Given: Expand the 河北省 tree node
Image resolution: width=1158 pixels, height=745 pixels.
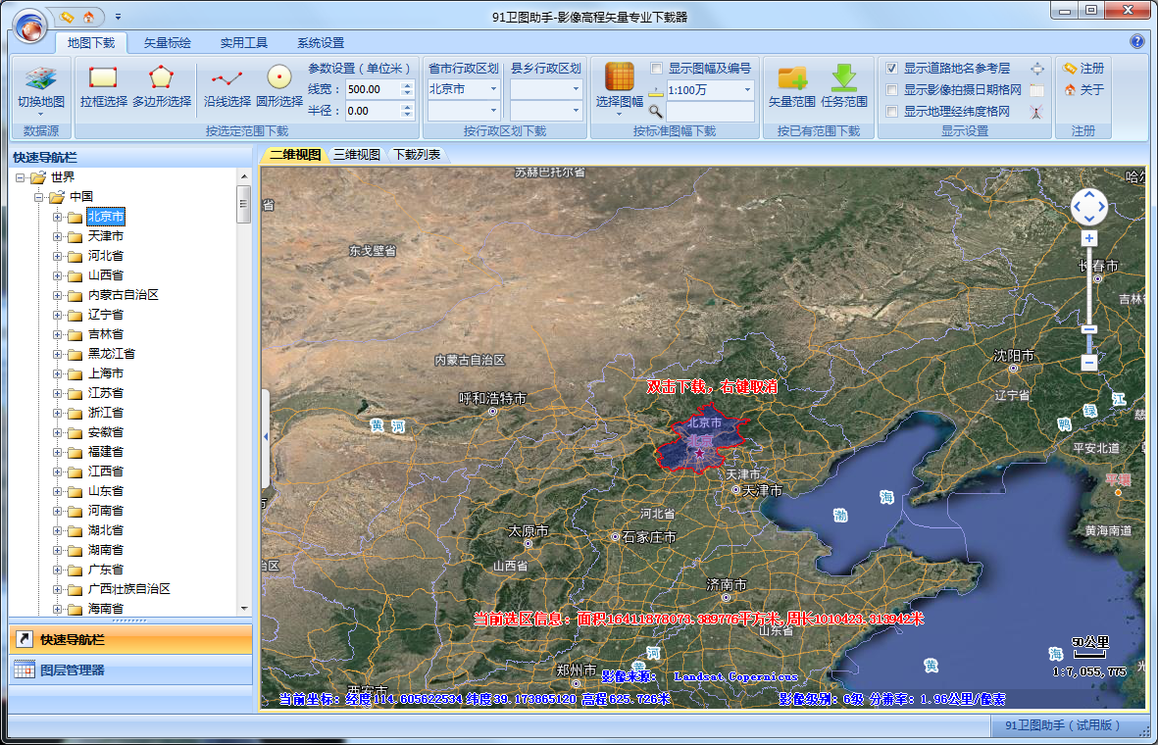Looking at the screenshot, I should (x=57, y=256).
